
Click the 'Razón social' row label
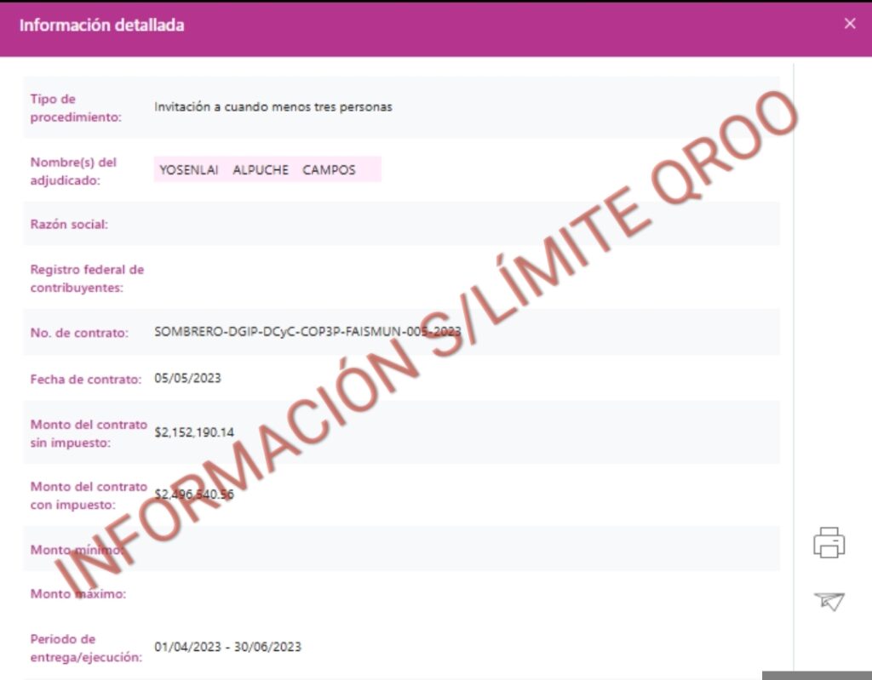(69, 225)
